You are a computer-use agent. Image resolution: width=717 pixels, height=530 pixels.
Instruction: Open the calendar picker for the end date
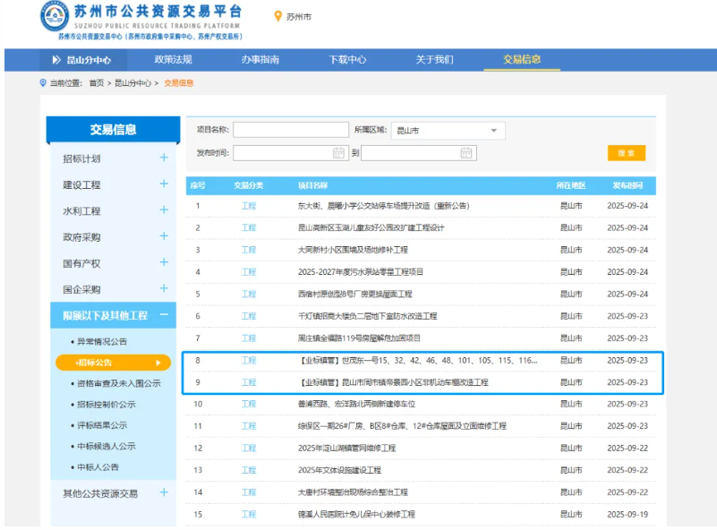click(465, 153)
